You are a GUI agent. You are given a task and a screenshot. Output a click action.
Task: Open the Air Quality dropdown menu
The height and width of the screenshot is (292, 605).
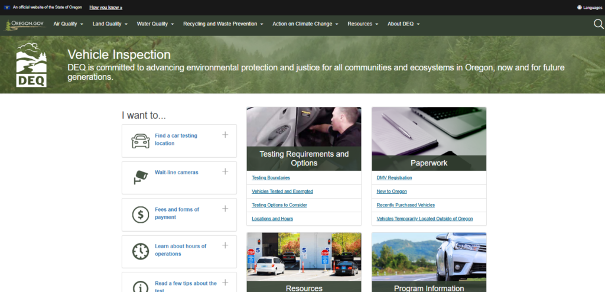[68, 24]
